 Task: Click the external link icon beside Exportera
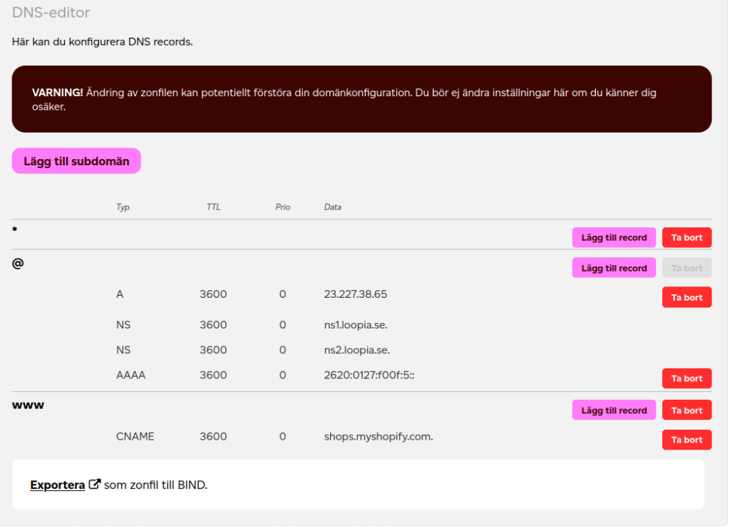(94, 485)
